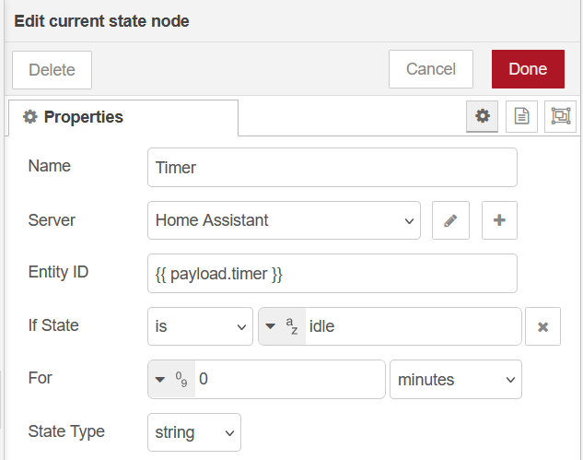The width and height of the screenshot is (583, 460).
Task: Click the Entity ID template field
Action: point(332,274)
